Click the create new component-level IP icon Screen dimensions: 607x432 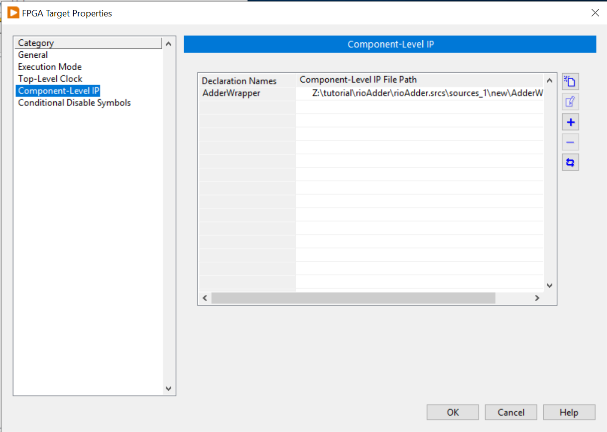coord(570,81)
